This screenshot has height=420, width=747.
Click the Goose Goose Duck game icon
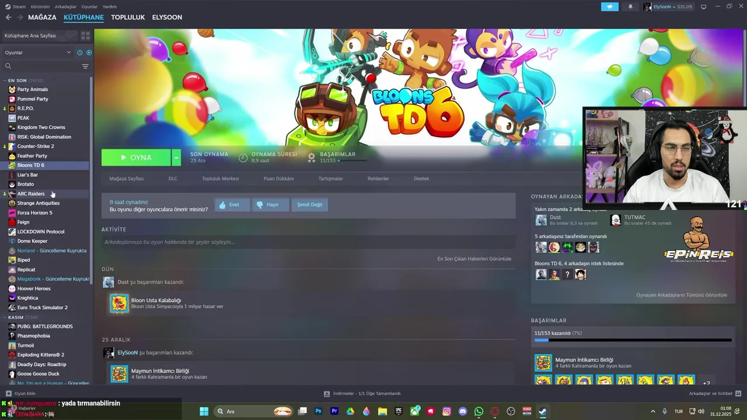click(x=12, y=374)
